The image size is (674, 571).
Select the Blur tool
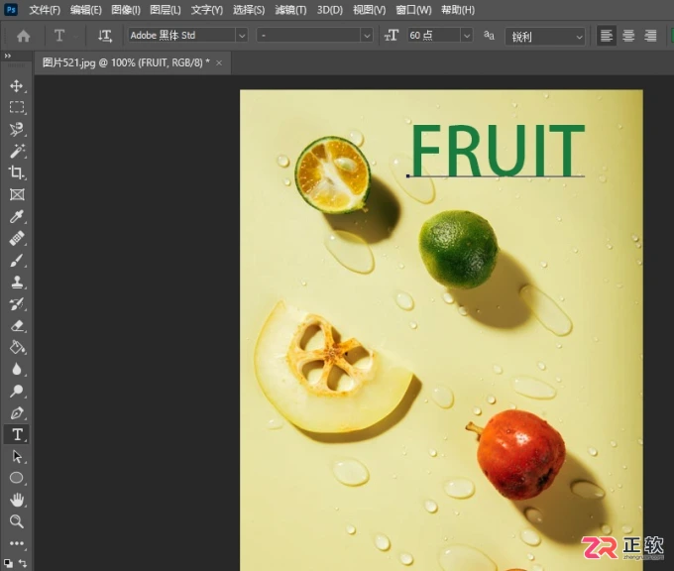(x=17, y=370)
